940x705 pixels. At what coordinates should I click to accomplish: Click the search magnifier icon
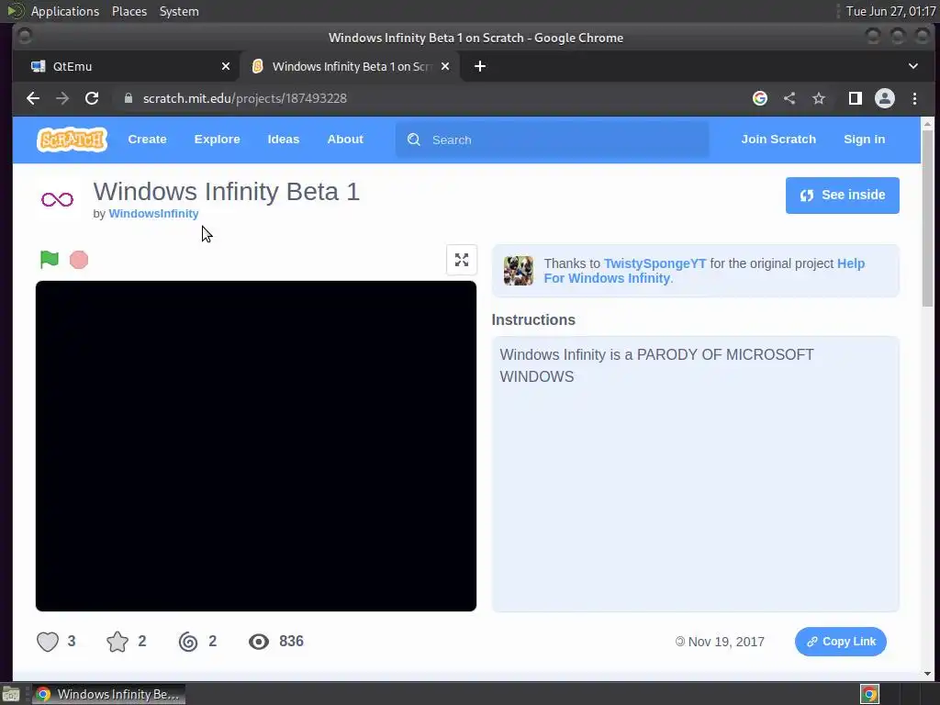tap(414, 140)
